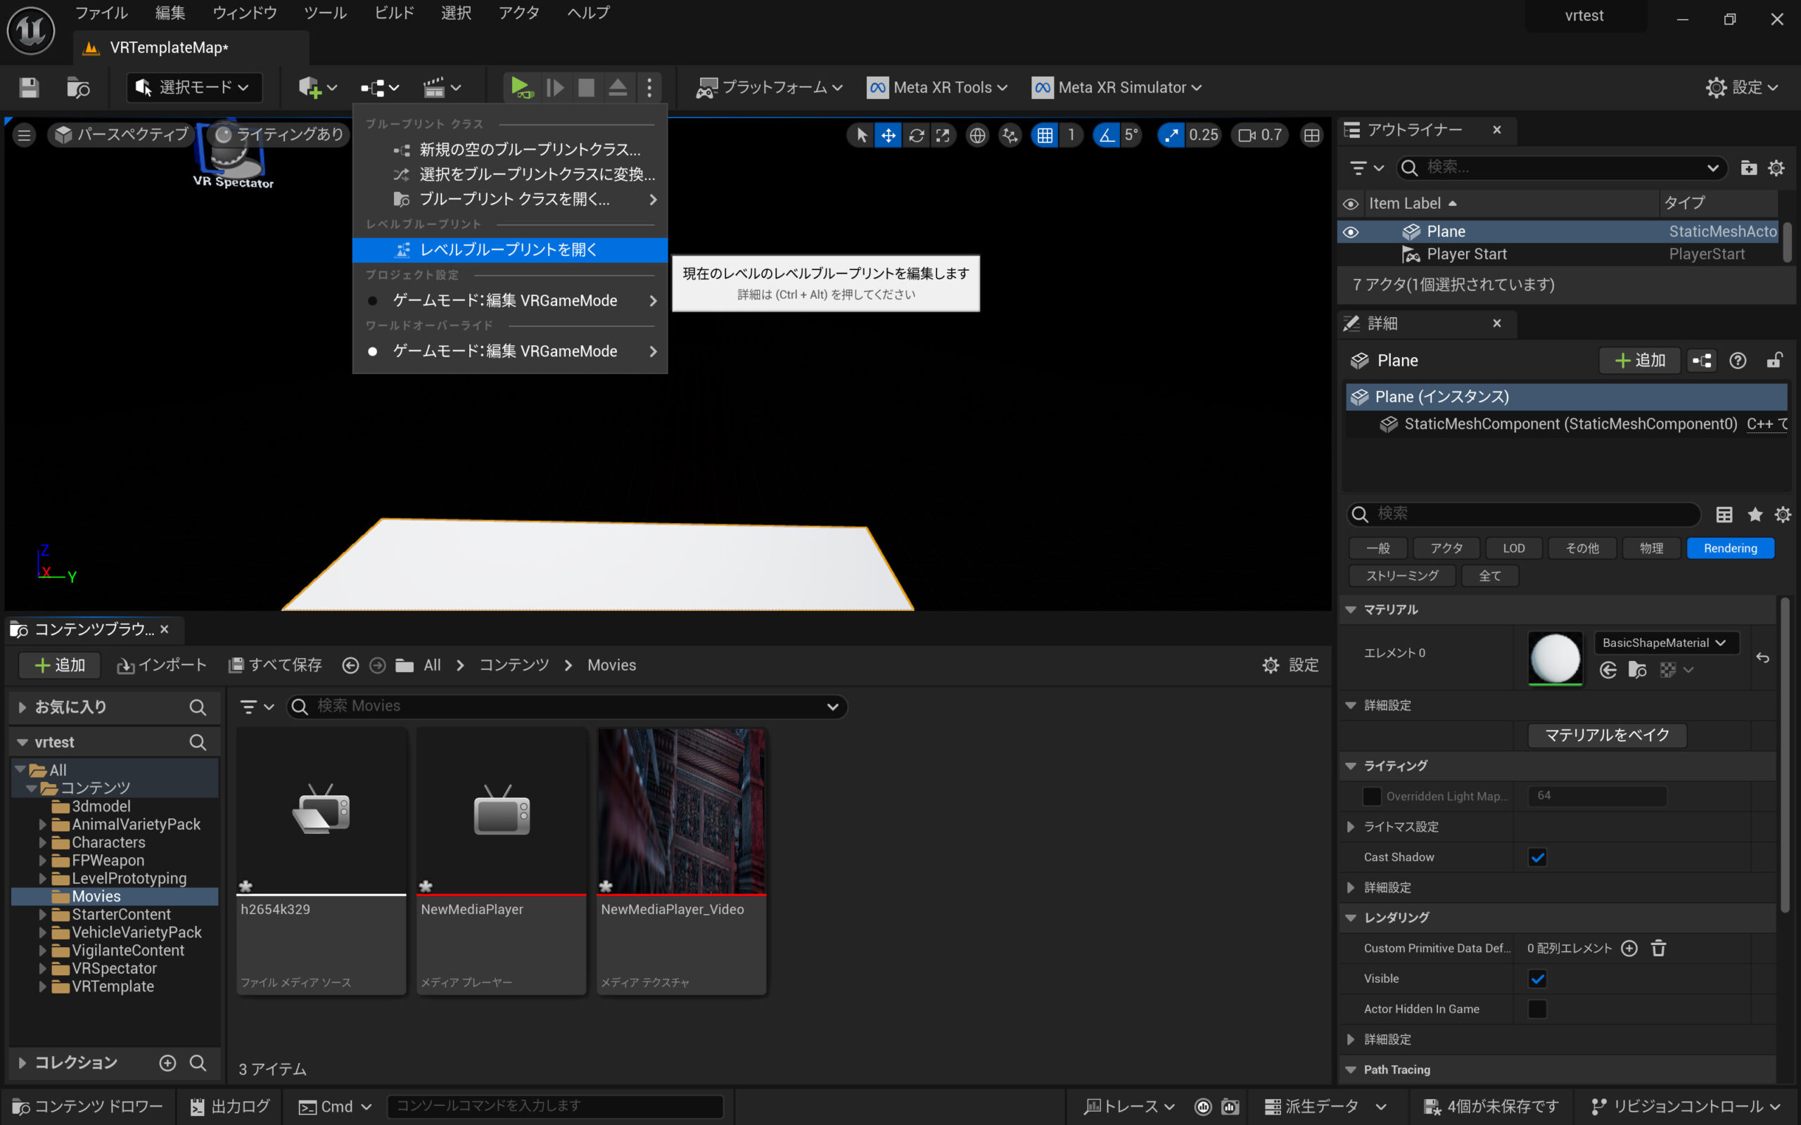This screenshot has width=1801, height=1125.
Task: Click the viewport layout maximize icon
Action: 1311,136
